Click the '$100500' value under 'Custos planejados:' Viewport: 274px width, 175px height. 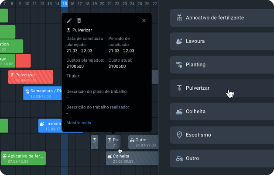(75, 66)
